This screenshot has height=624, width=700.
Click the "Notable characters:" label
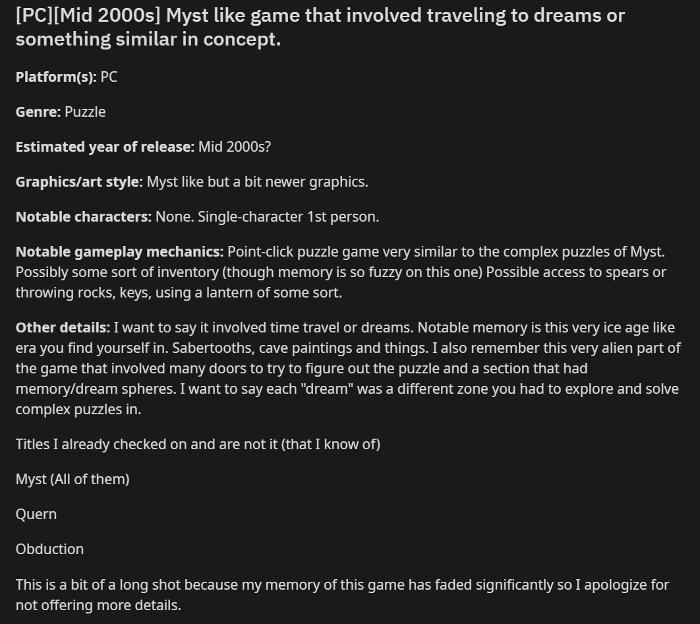coord(84,216)
